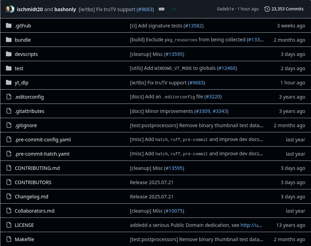Open the yt_dlp folder

[x=22, y=83]
